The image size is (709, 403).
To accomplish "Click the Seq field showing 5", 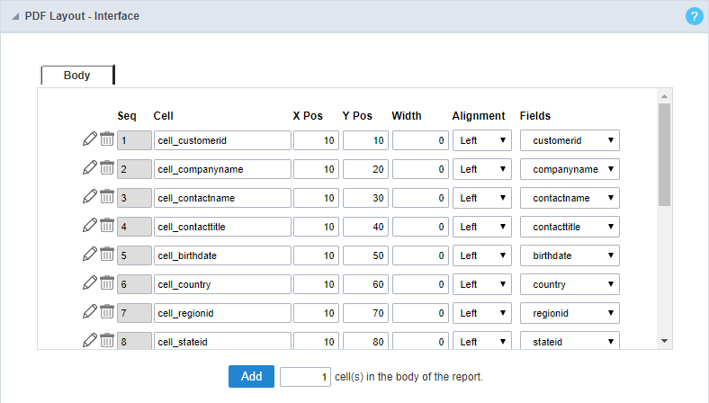I will coord(134,255).
